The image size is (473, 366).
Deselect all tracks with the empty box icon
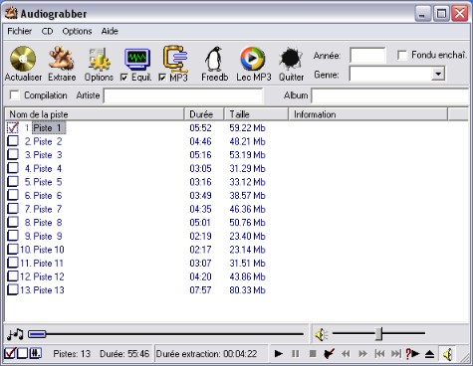pyautogui.click(x=22, y=353)
